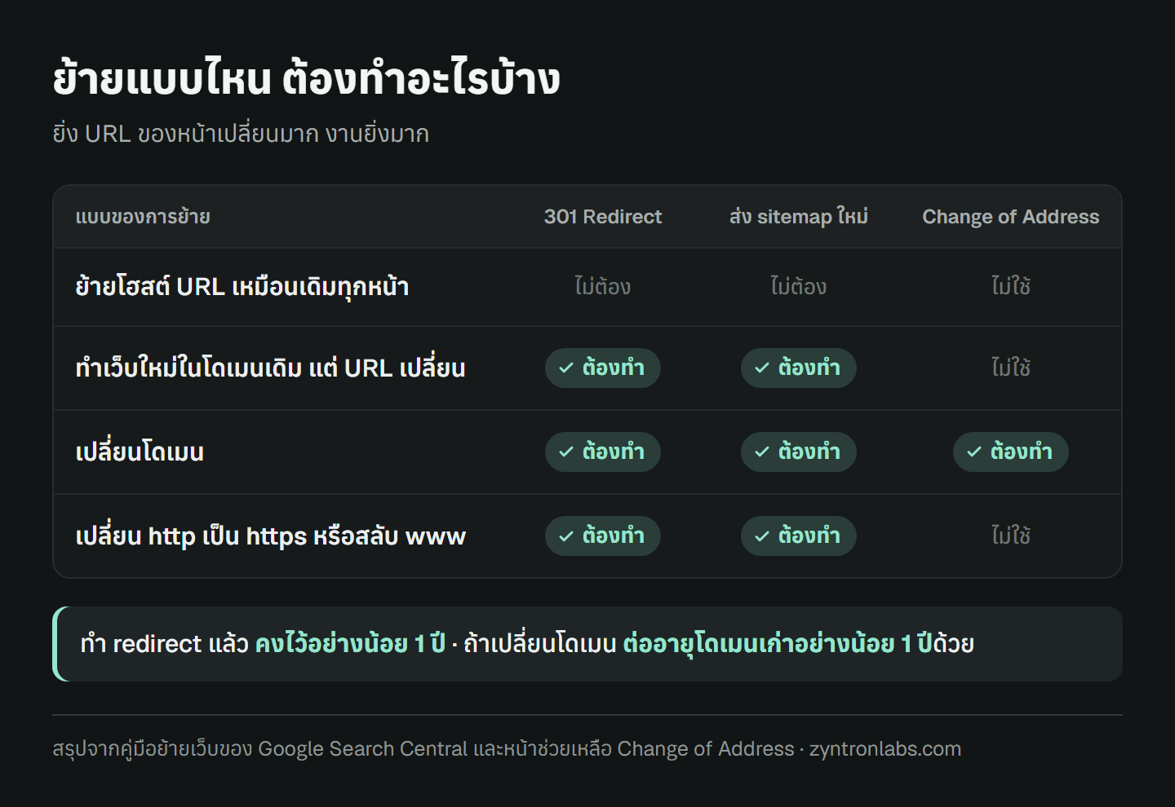
Task: Select sitemap ต้องทำ badge in เปลี่ยนโดเมน row
Action: (x=799, y=452)
